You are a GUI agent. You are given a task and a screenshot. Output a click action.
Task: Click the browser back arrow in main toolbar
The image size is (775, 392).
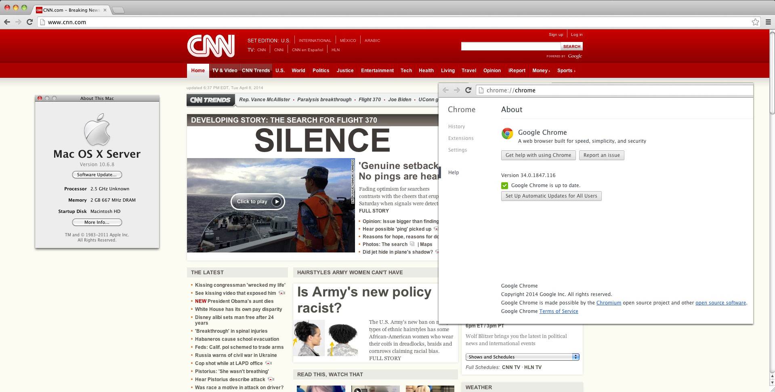pyautogui.click(x=7, y=22)
